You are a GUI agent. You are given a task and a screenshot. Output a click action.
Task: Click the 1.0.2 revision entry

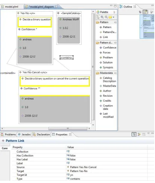[x=65, y=28]
